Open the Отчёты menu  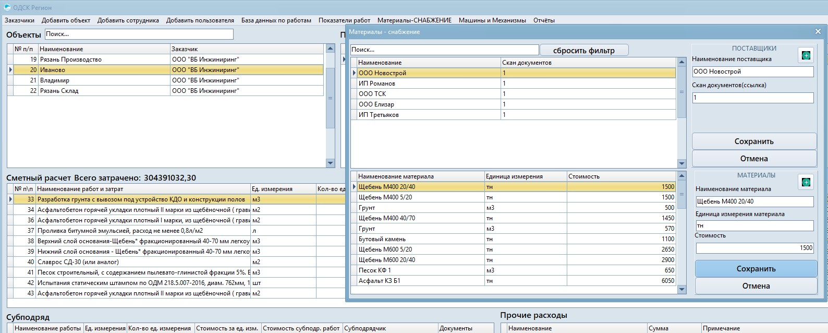tap(544, 20)
